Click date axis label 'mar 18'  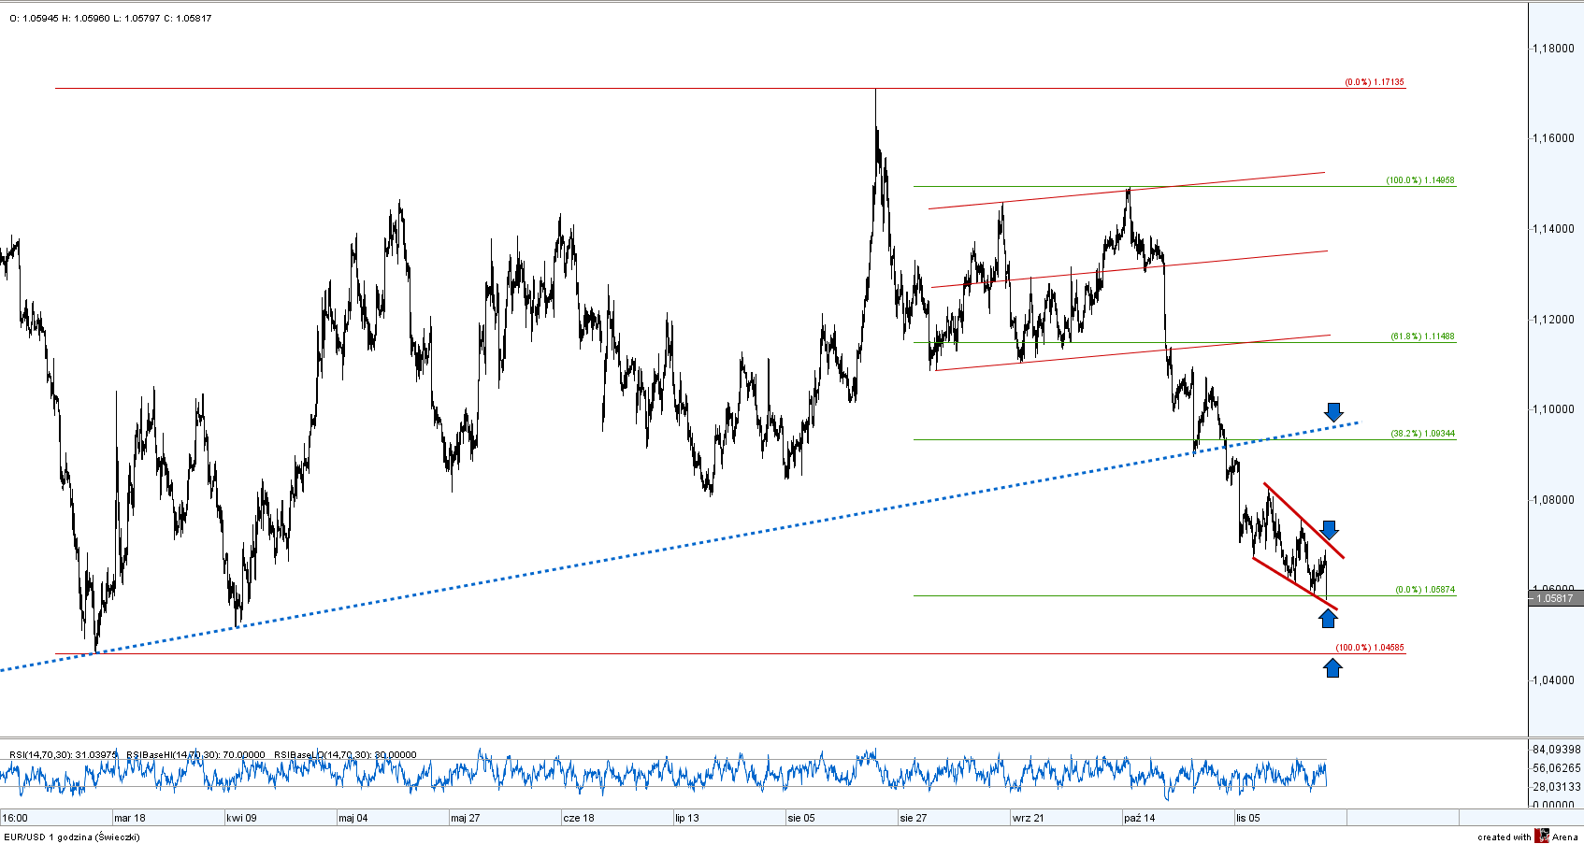130,818
